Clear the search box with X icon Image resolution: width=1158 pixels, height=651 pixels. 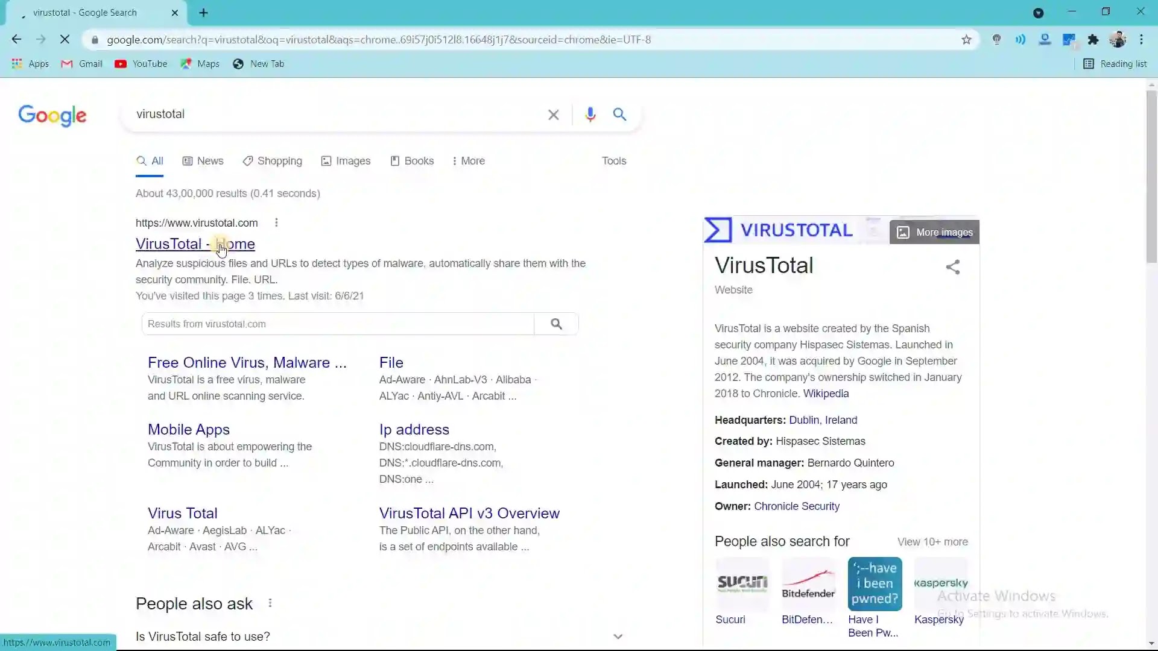[x=553, y=115]
